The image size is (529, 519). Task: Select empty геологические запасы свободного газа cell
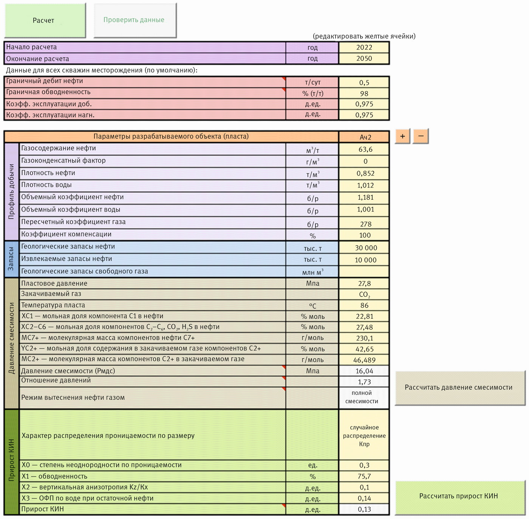(364, 272)
